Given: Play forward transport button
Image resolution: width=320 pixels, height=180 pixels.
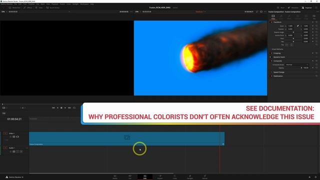Looking at the screenshot, I should (x=65, y=108).
